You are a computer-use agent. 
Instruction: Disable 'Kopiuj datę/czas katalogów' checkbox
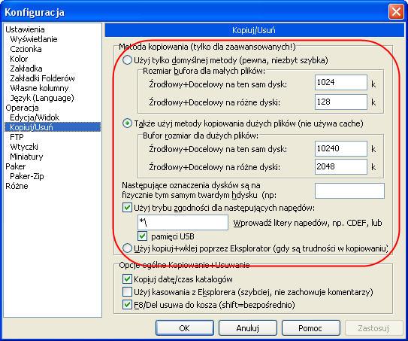pyautogui.click(x=127, y=279)
